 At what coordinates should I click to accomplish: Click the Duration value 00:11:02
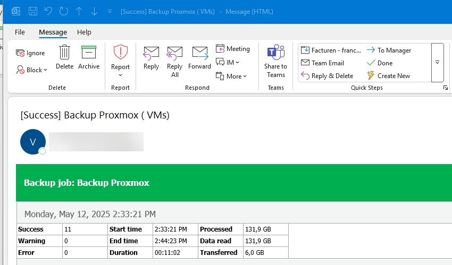167,253
